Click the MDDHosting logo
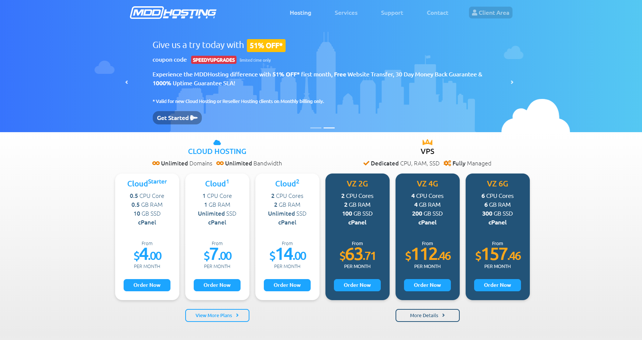 click(173, 13)
